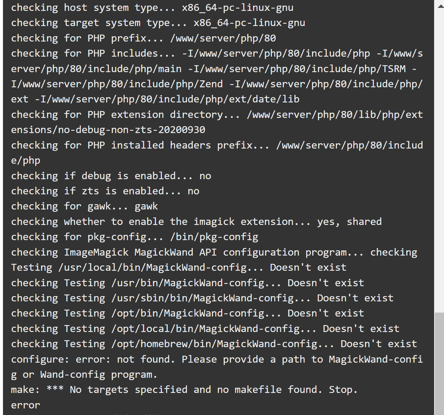Click the no-debug-non-zts-20200930 directory text

(x=132, y=130)
